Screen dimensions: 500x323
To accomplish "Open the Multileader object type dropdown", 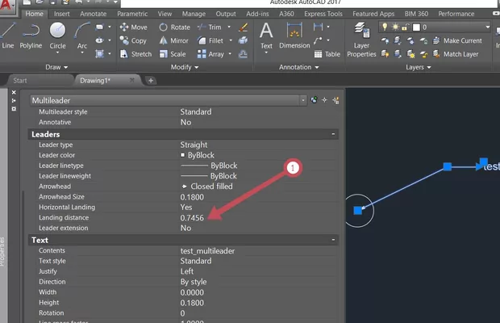I will [x=302, y=99].
